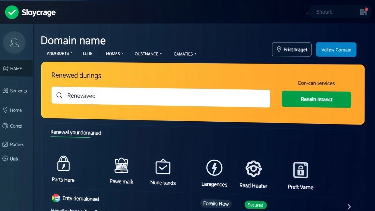The image size is (375, 211).
Task: Click the Domain name title
Action: click(73, 40)
